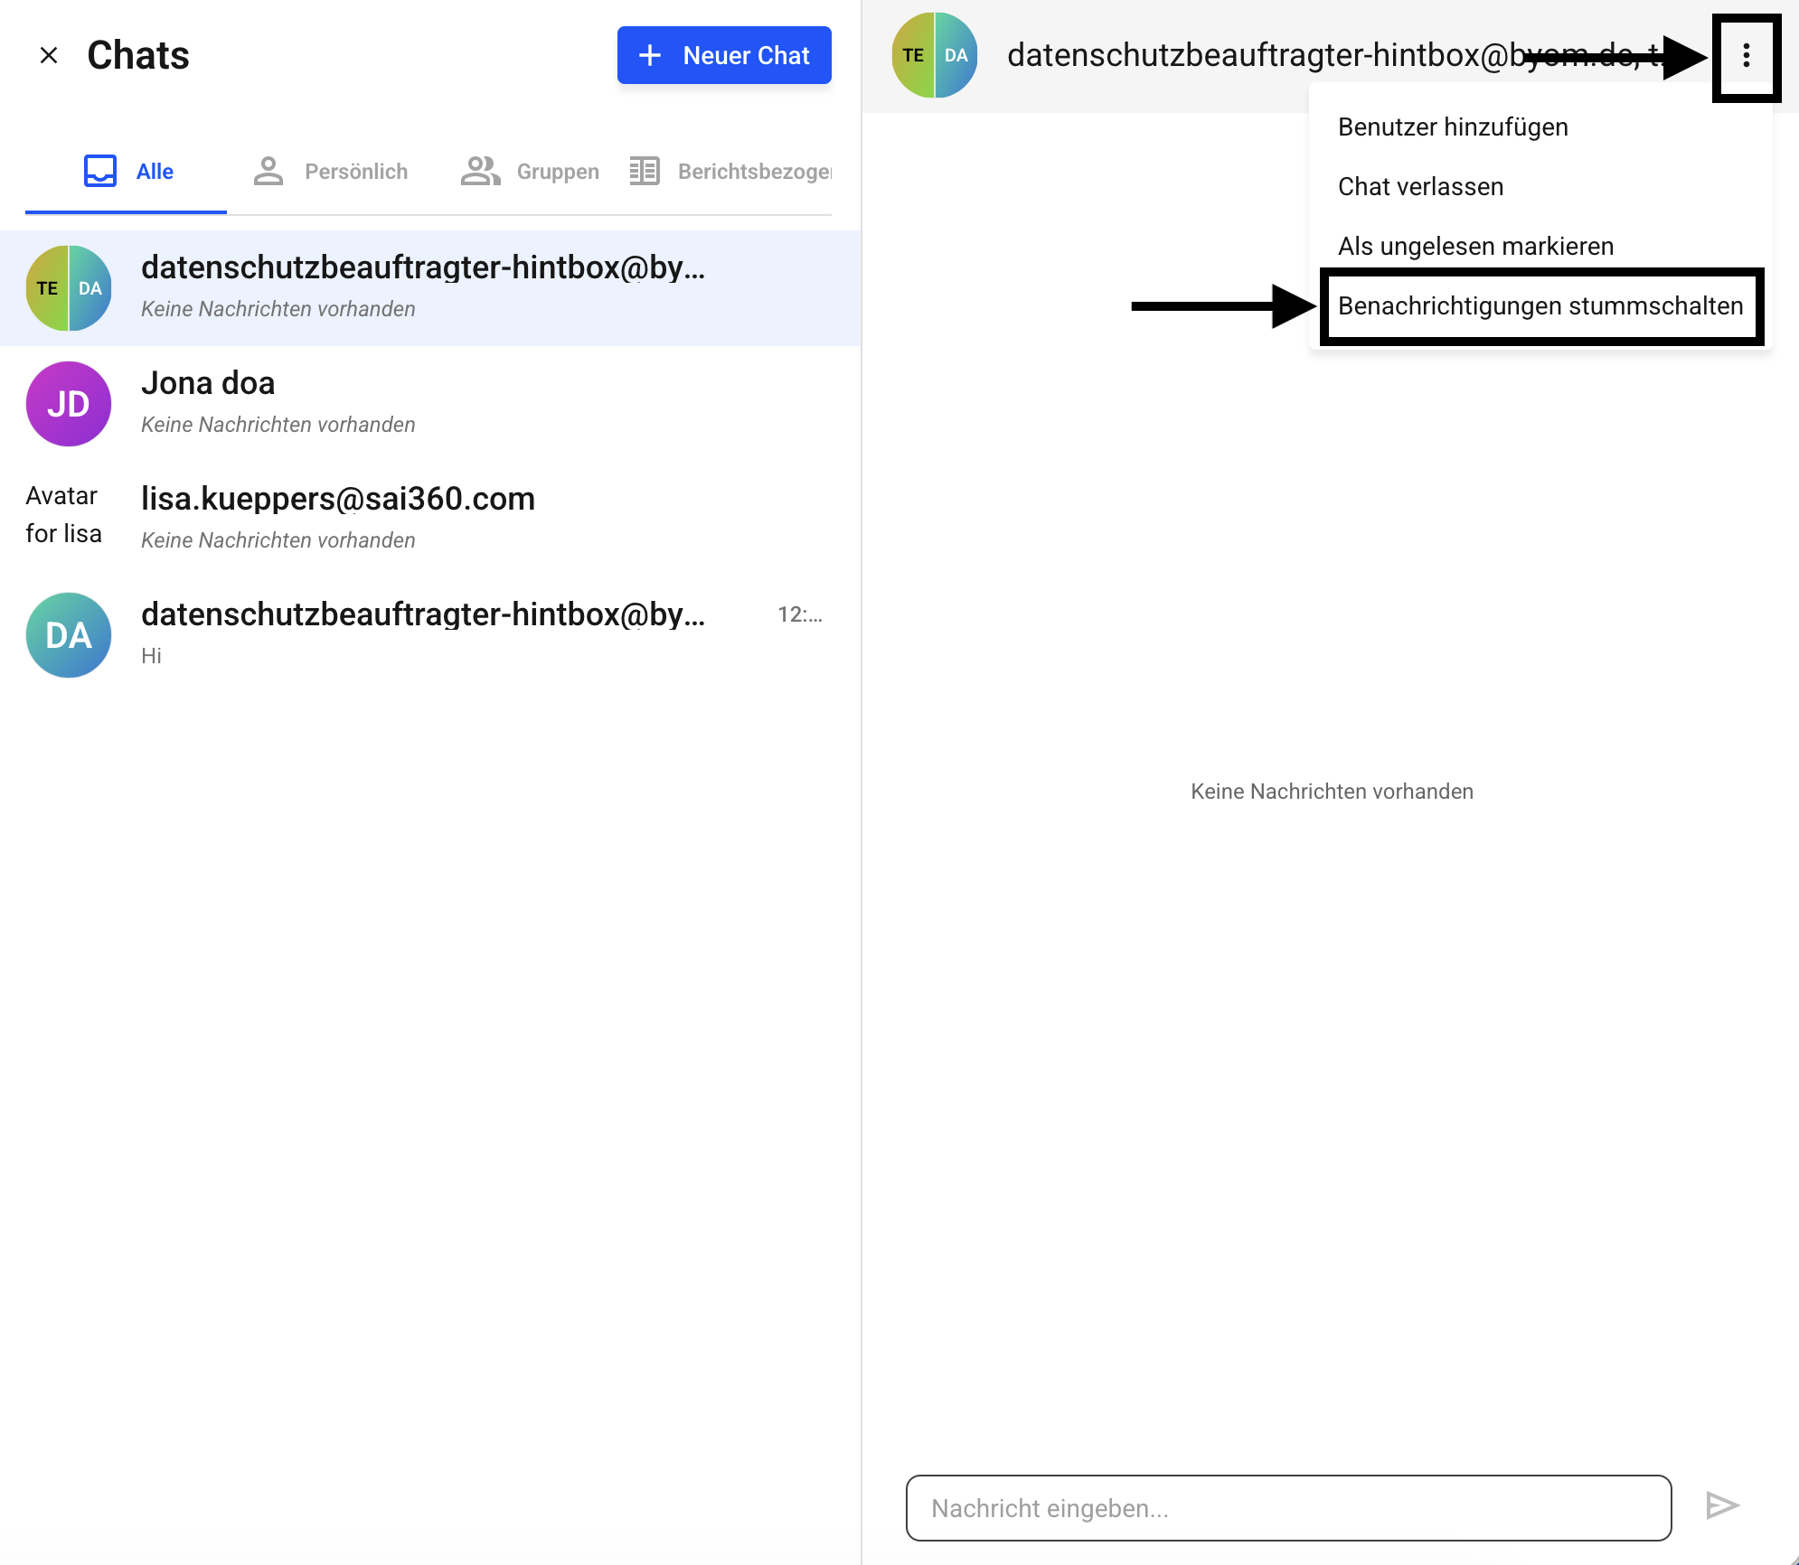1799x1565 pixels.
Task: Click the TE DA avatar in chat header
Action: point(934,55)
